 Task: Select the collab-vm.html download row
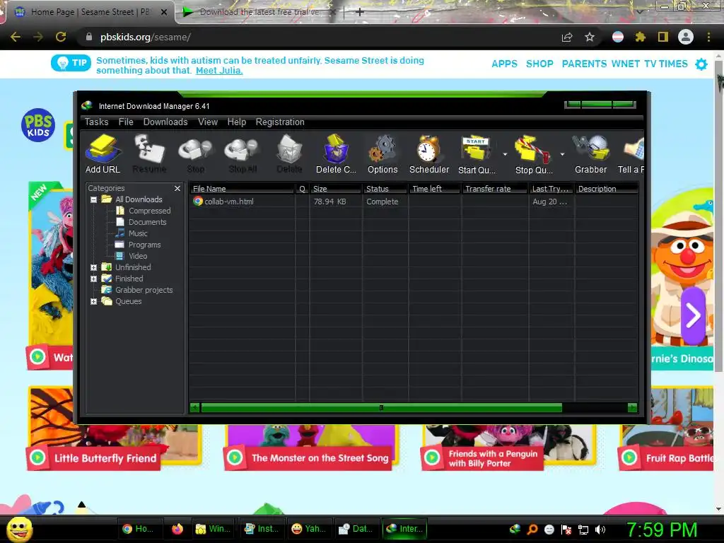414,202
